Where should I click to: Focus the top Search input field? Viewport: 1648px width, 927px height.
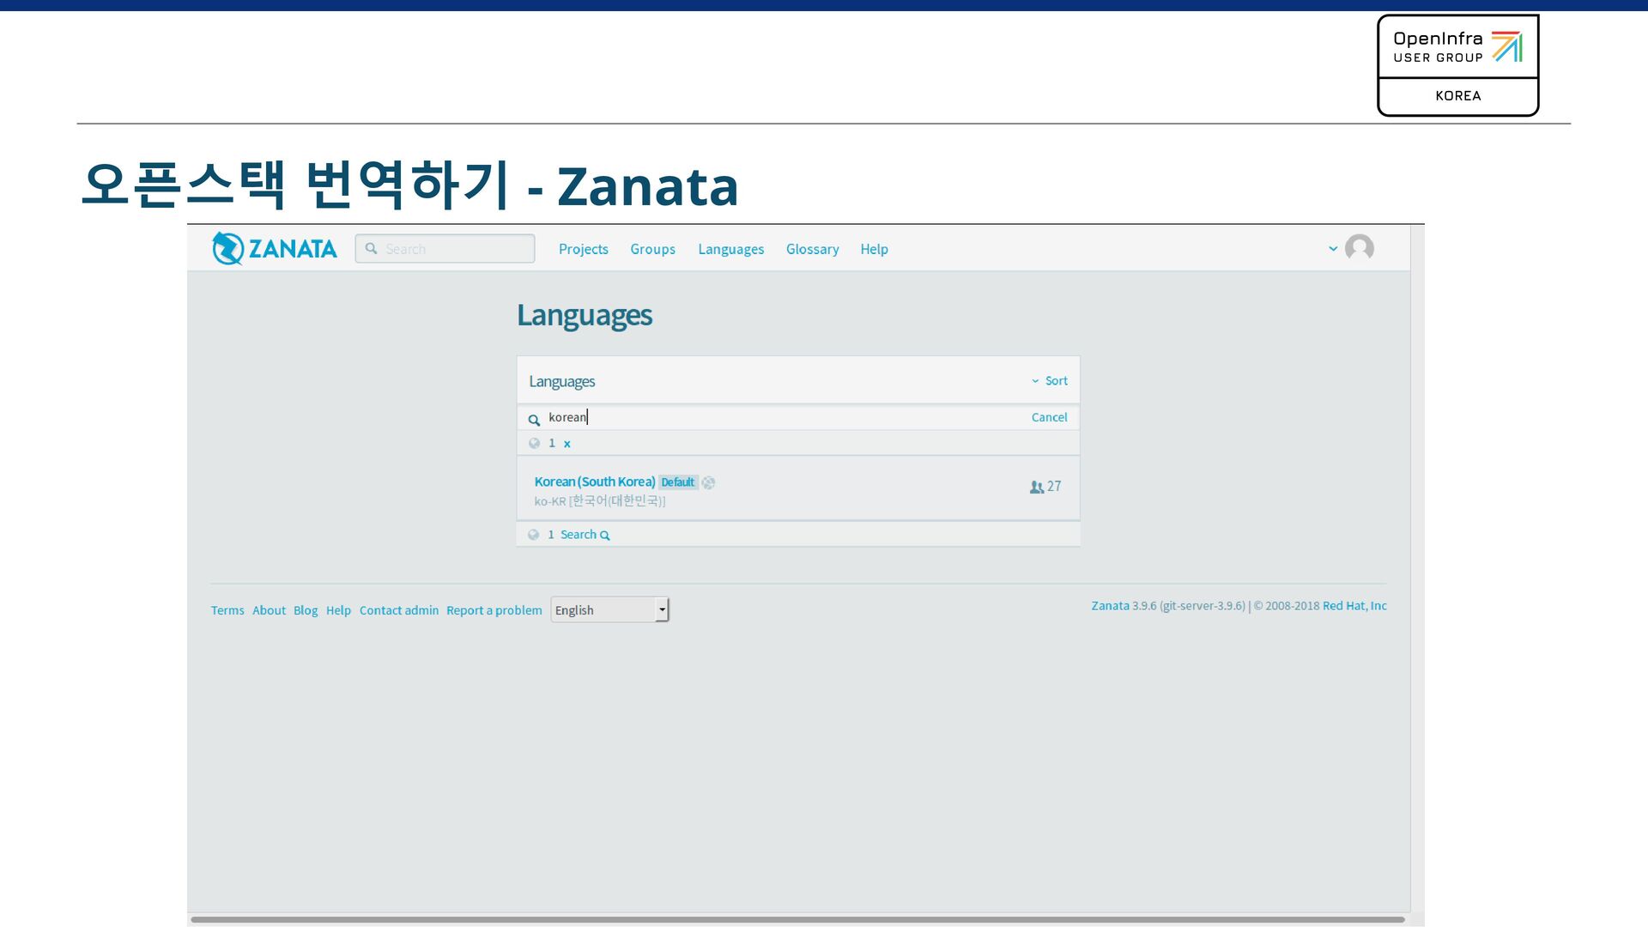445,249
